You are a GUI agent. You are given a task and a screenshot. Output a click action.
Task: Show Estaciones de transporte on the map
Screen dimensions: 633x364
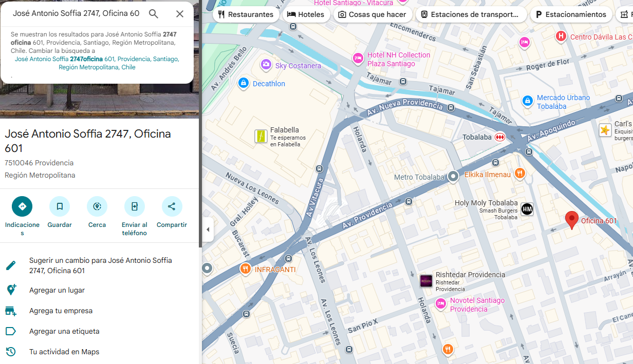coord(471,14)
